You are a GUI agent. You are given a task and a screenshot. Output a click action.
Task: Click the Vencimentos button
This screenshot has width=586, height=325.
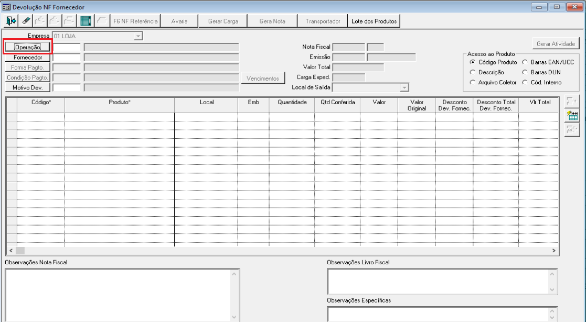[x=263, y=79]
